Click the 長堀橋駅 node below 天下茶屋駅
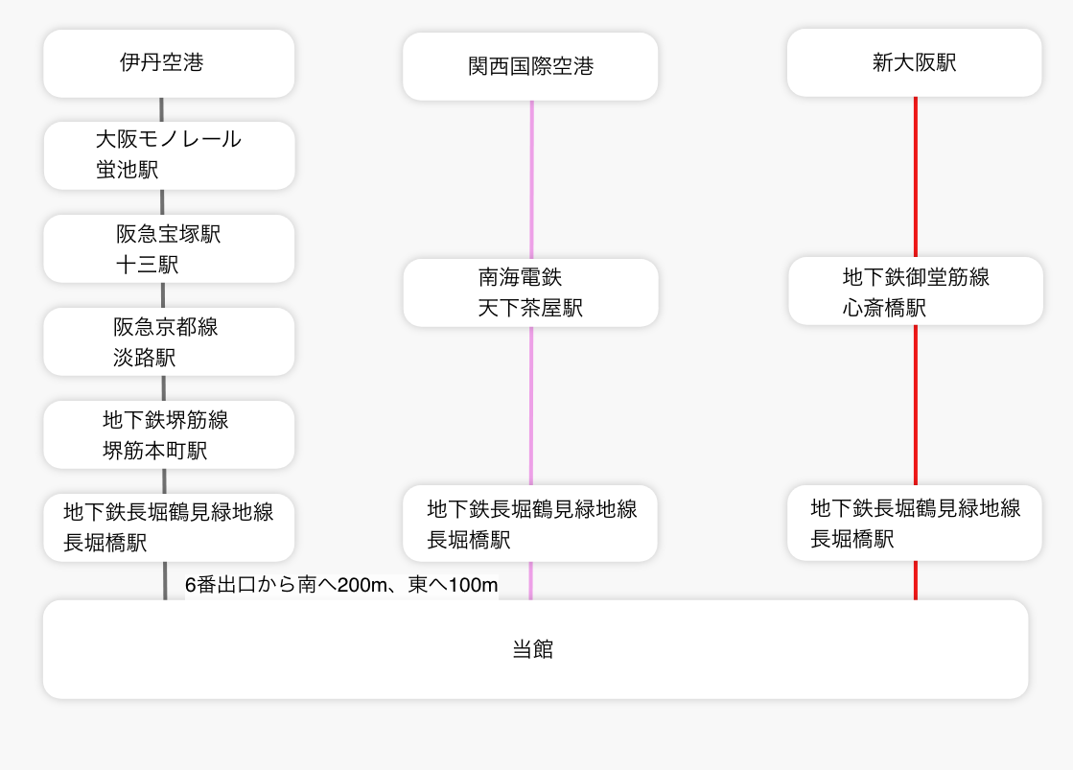 point(530,524)
